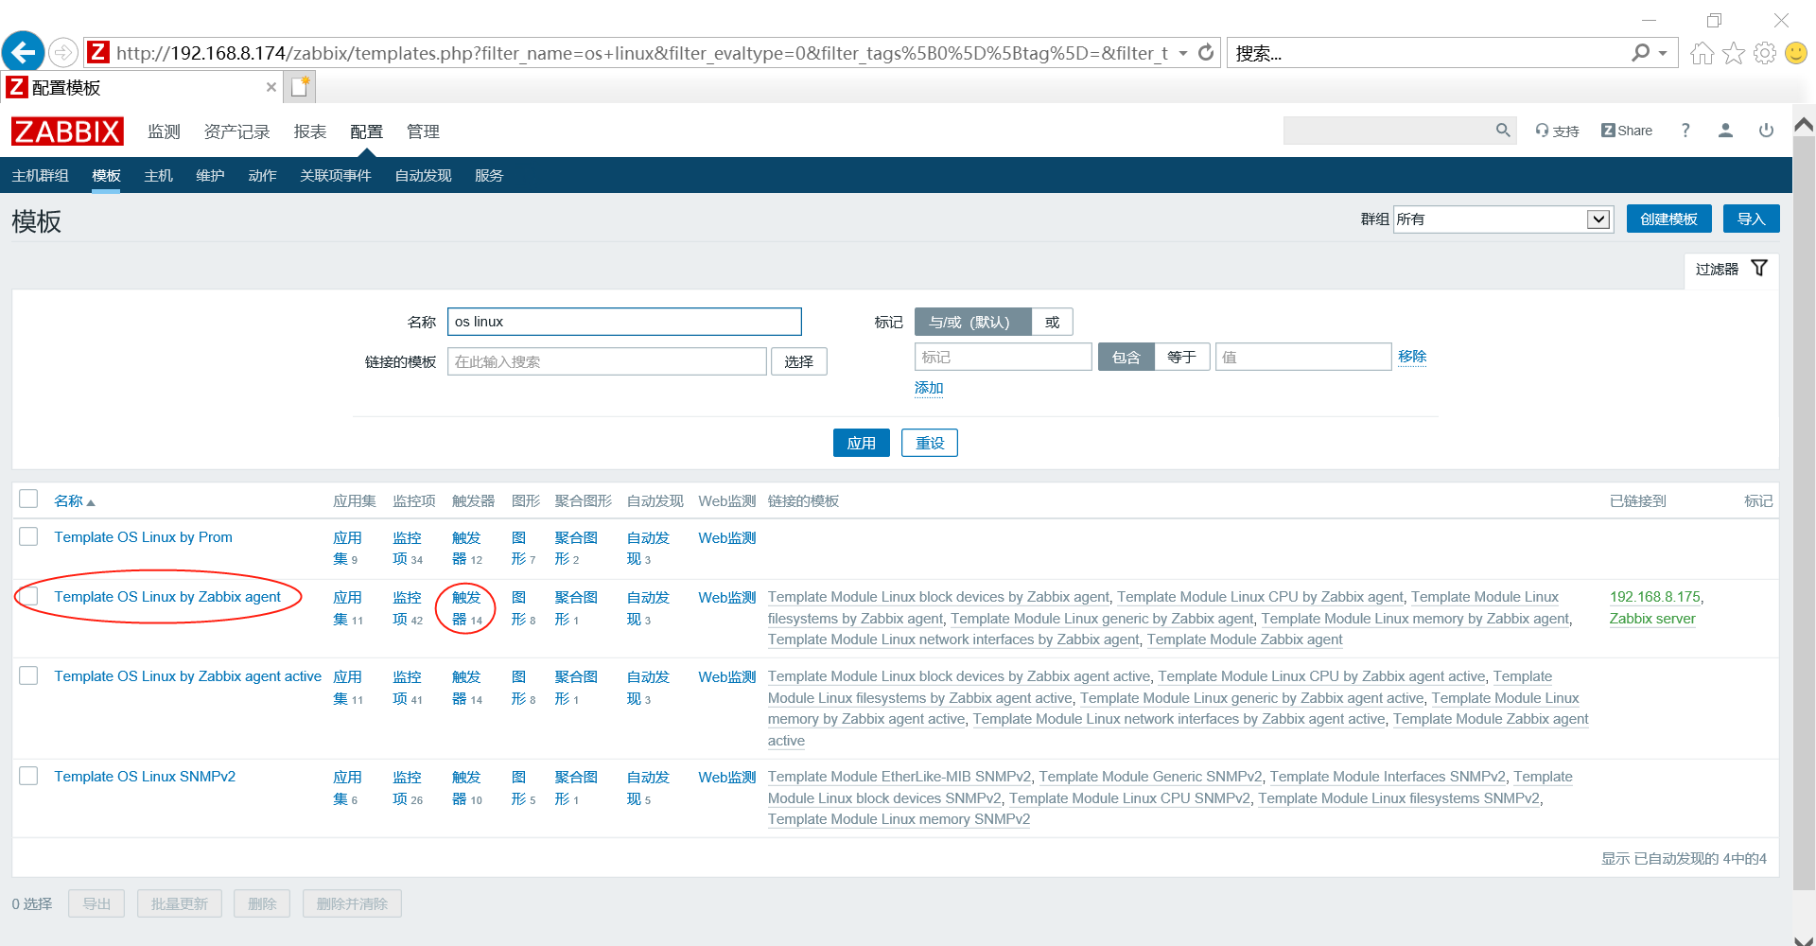Click the Zabbix global search magnifier
Image resolution: width=1816 pixels, height=946 pixels.
1503,131
